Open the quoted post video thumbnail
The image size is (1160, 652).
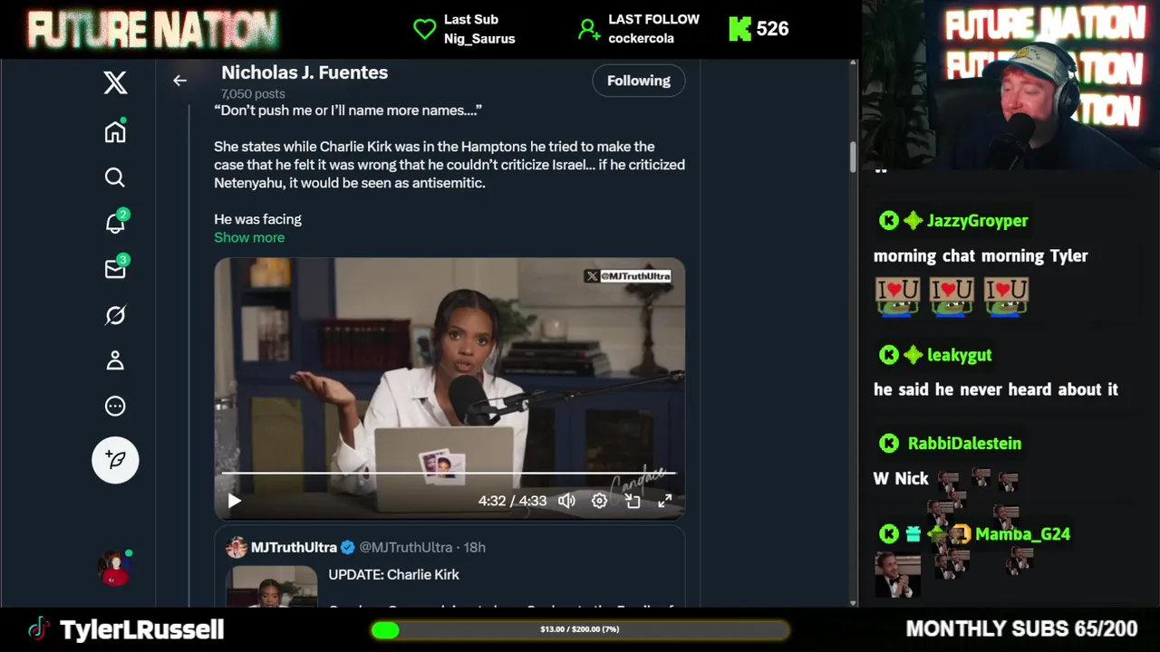(x=271, y=586)
